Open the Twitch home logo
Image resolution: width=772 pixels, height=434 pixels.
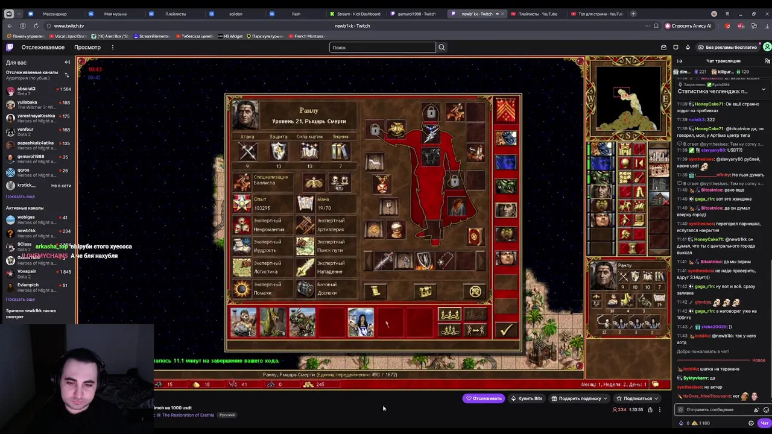[10, 47]
